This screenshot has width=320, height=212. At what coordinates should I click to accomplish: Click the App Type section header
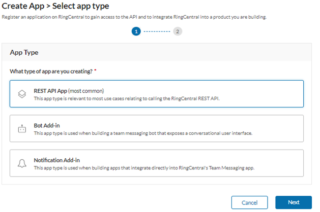(24, 52)
